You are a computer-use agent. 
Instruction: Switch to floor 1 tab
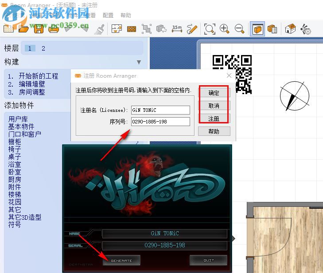[30, 48]
